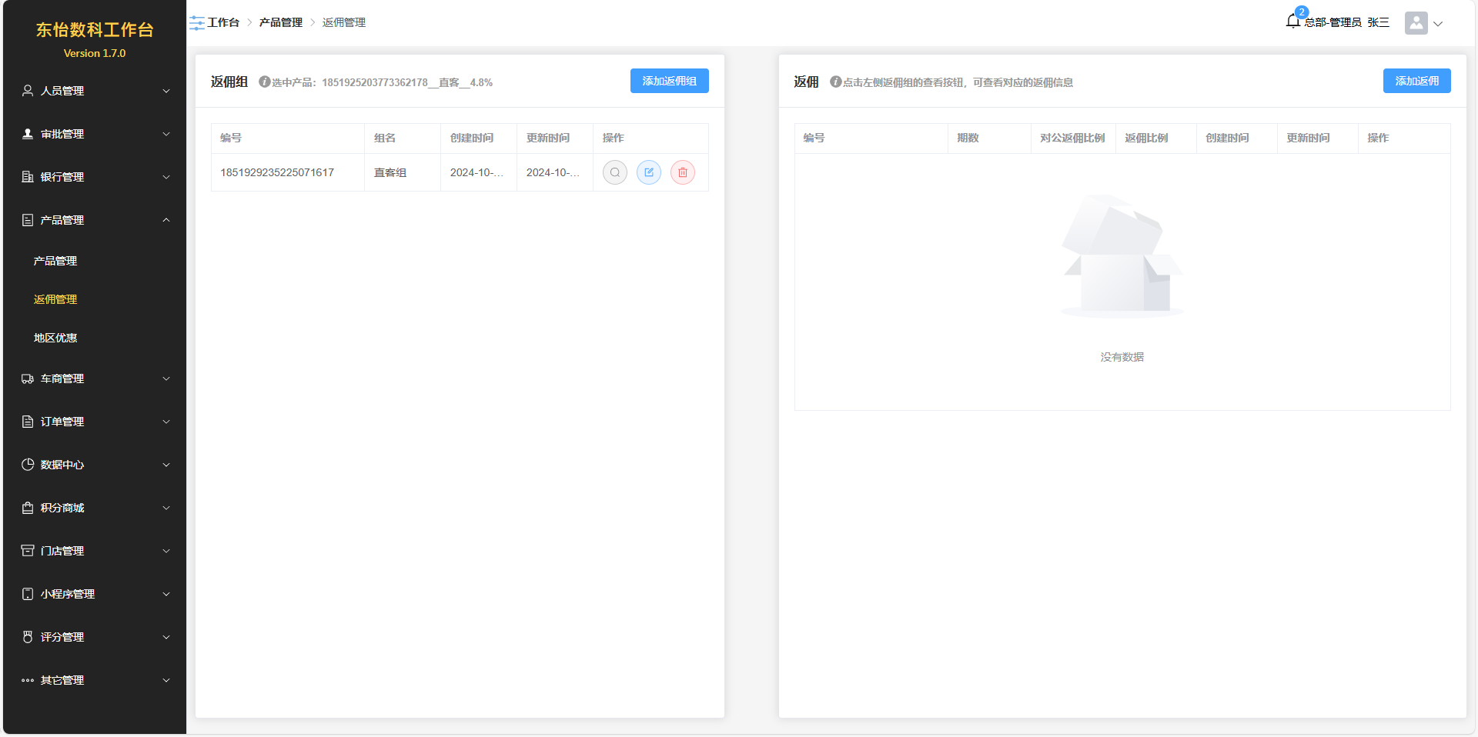
Task: Collapse the 产品管理 sidebar section
Action: tap(94, 220)
